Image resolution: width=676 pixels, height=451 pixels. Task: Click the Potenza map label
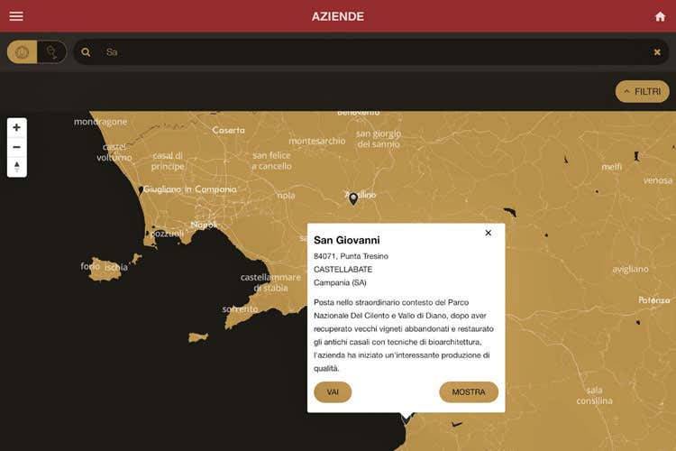coord(654,300)
